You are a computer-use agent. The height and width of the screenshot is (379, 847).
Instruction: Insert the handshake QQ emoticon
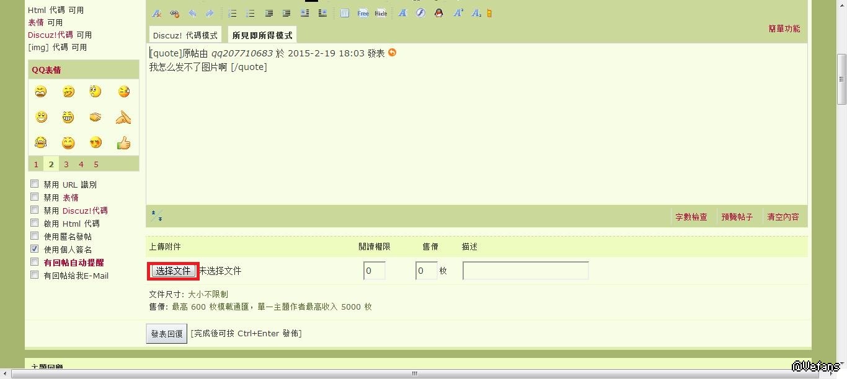[95, 117]
